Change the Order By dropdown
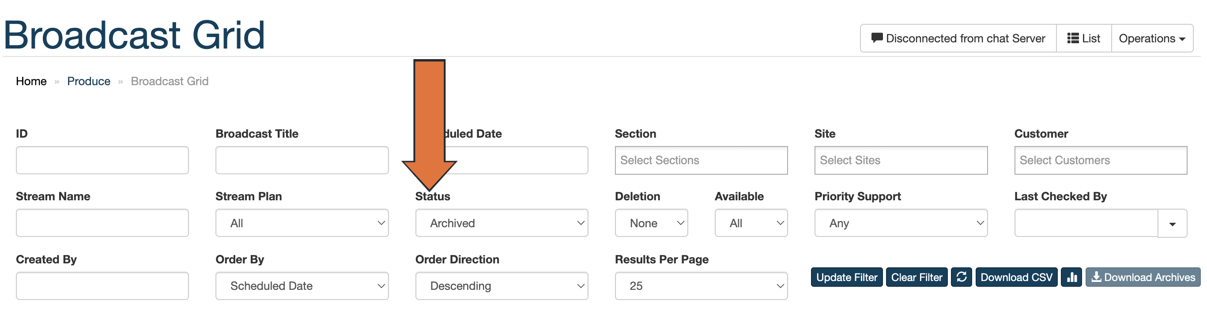Screen dimensions: 1207x315 (x=302, y=286)
